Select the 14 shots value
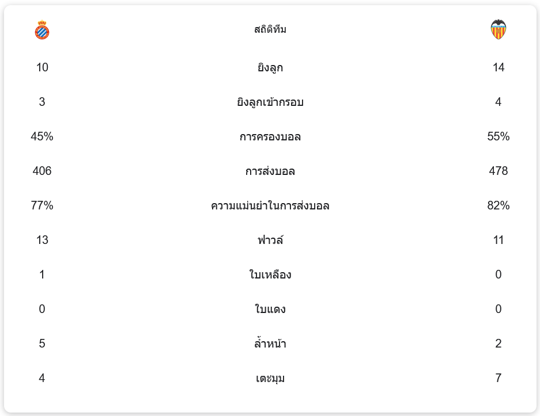 [498, 67]
